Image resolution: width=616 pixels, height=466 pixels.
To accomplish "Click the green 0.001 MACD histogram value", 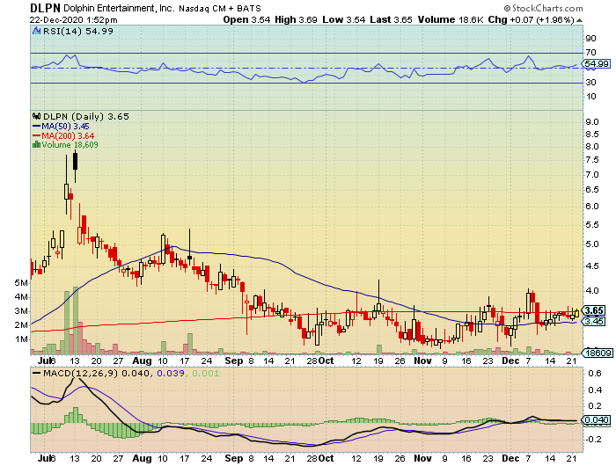I will (205, 373).
